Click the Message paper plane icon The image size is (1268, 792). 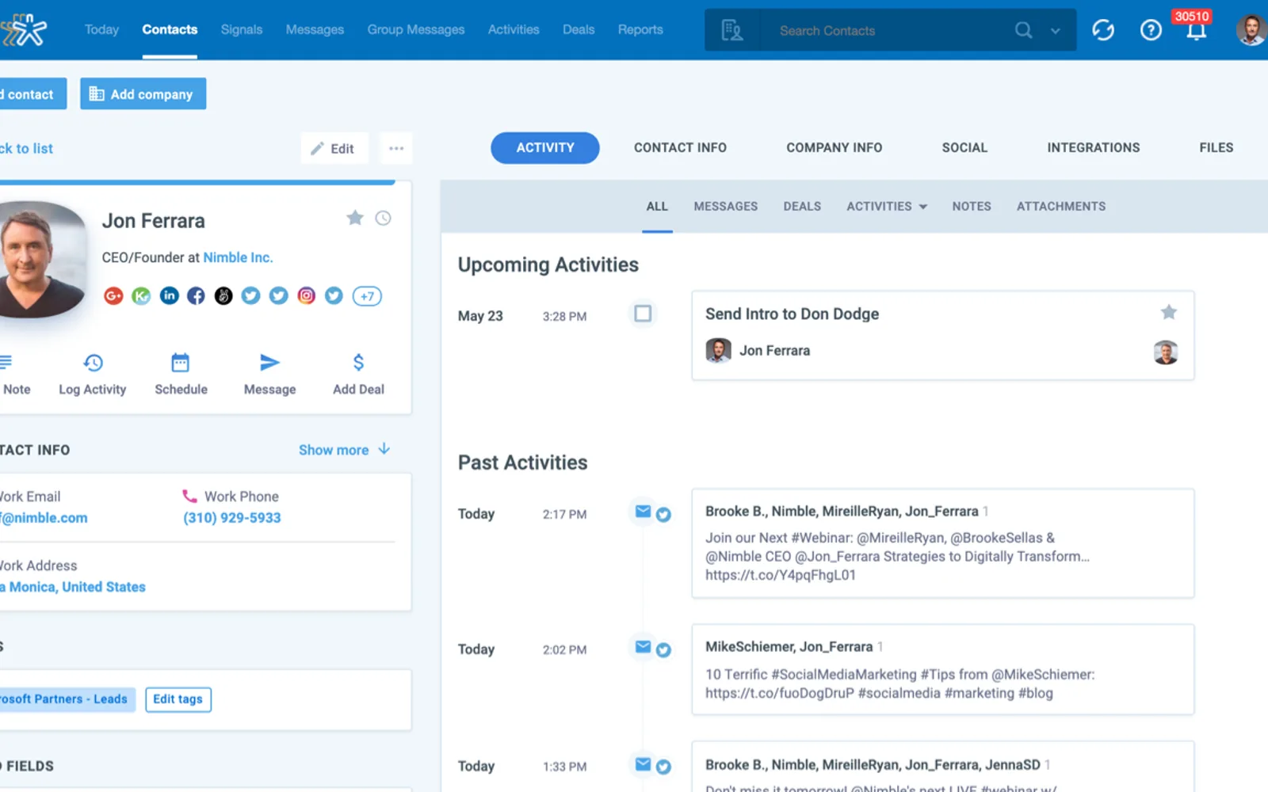(269, 363)
